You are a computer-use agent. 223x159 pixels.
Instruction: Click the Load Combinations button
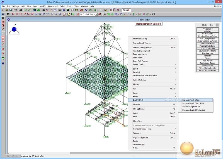[207, 70]
